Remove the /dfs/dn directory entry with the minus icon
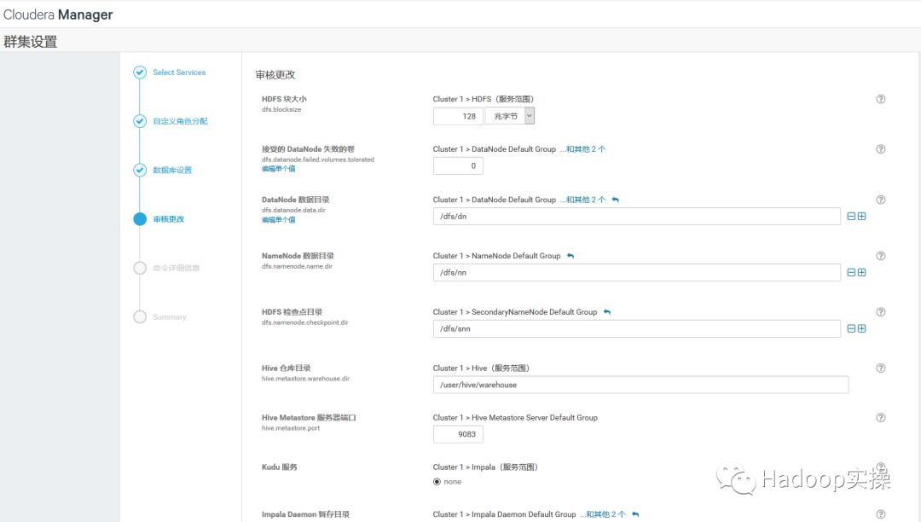Screen dimensions: 921x522 click(x=851, y=216)
